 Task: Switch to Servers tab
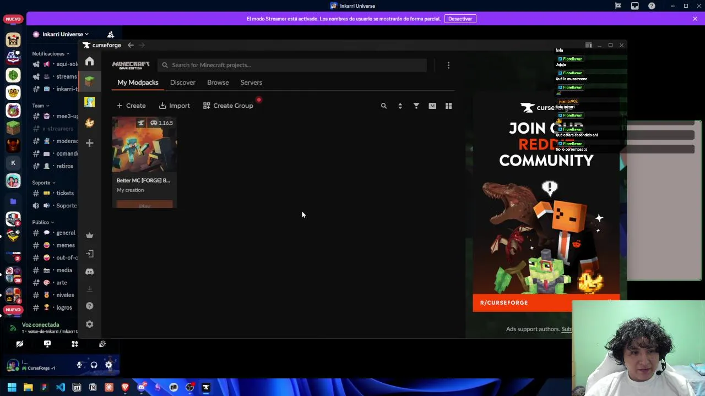[x=251, y=82]
